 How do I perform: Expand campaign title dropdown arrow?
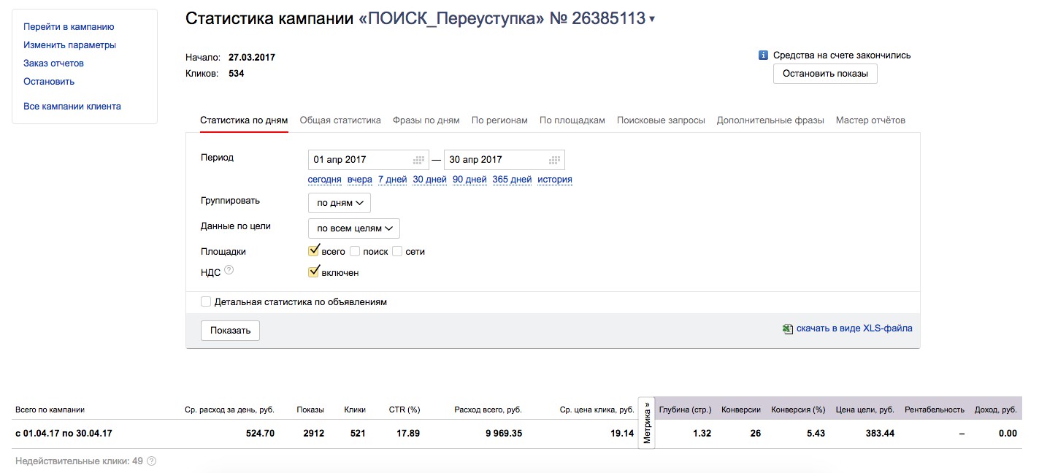click(652, 20)
